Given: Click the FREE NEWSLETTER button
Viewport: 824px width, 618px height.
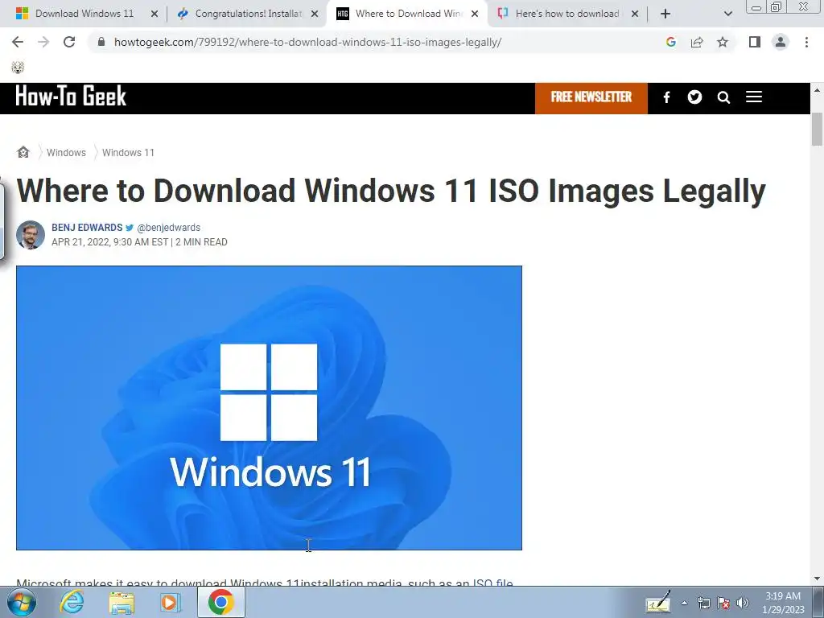Looking at the screenshot, I should coord(591,97).
